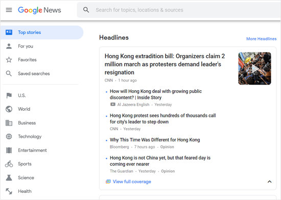Image resolution: width=281 pixels, height=200 pixels.
Task: Open Sports via the bicycle icon
Action: (9, 164)
